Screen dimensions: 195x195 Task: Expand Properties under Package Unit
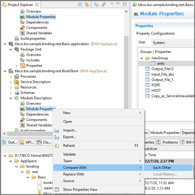[x=17, y=66]
